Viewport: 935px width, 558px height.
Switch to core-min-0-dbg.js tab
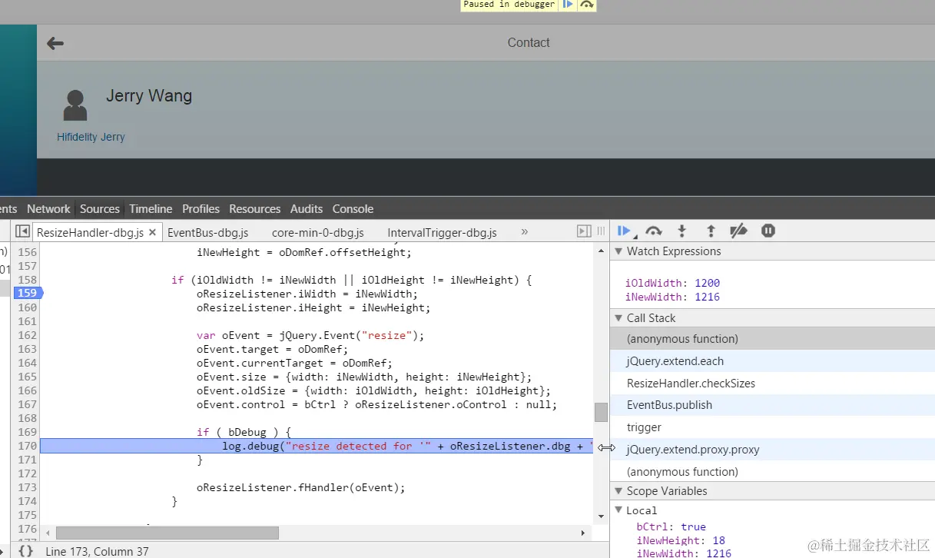[x=317, y=232]
